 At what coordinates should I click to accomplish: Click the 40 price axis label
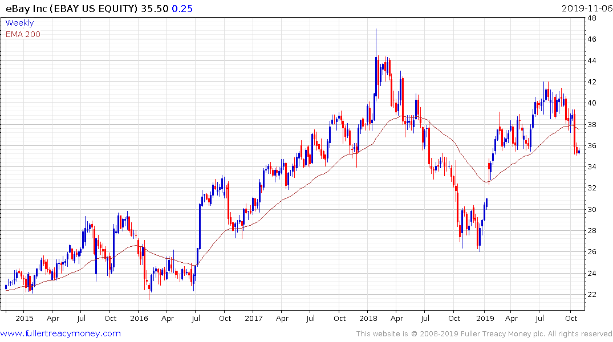point(591,103)
